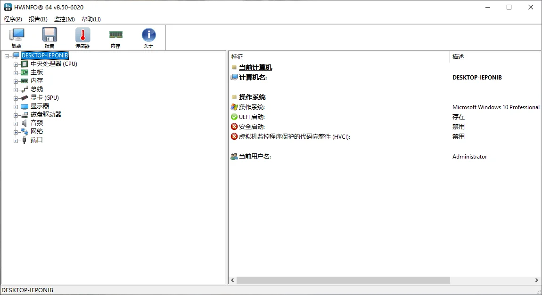The height and width of the screenshot is (295, 542).
Task: Expand the 显示器 tree node
Action: coord(16,107)
